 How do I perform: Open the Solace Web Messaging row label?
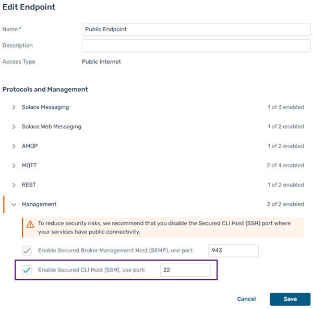point(52,127)
